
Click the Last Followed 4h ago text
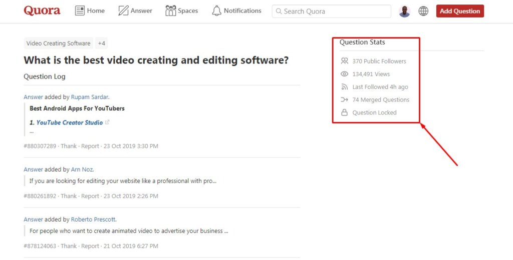pos(380,87)
